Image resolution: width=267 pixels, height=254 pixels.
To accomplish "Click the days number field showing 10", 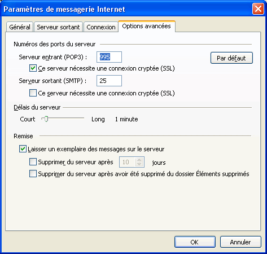I will (x=127, y=162).
